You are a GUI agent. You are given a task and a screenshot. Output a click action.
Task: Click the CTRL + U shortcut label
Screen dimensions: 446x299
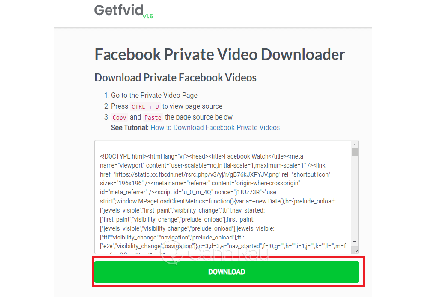(x=145, y=107)
